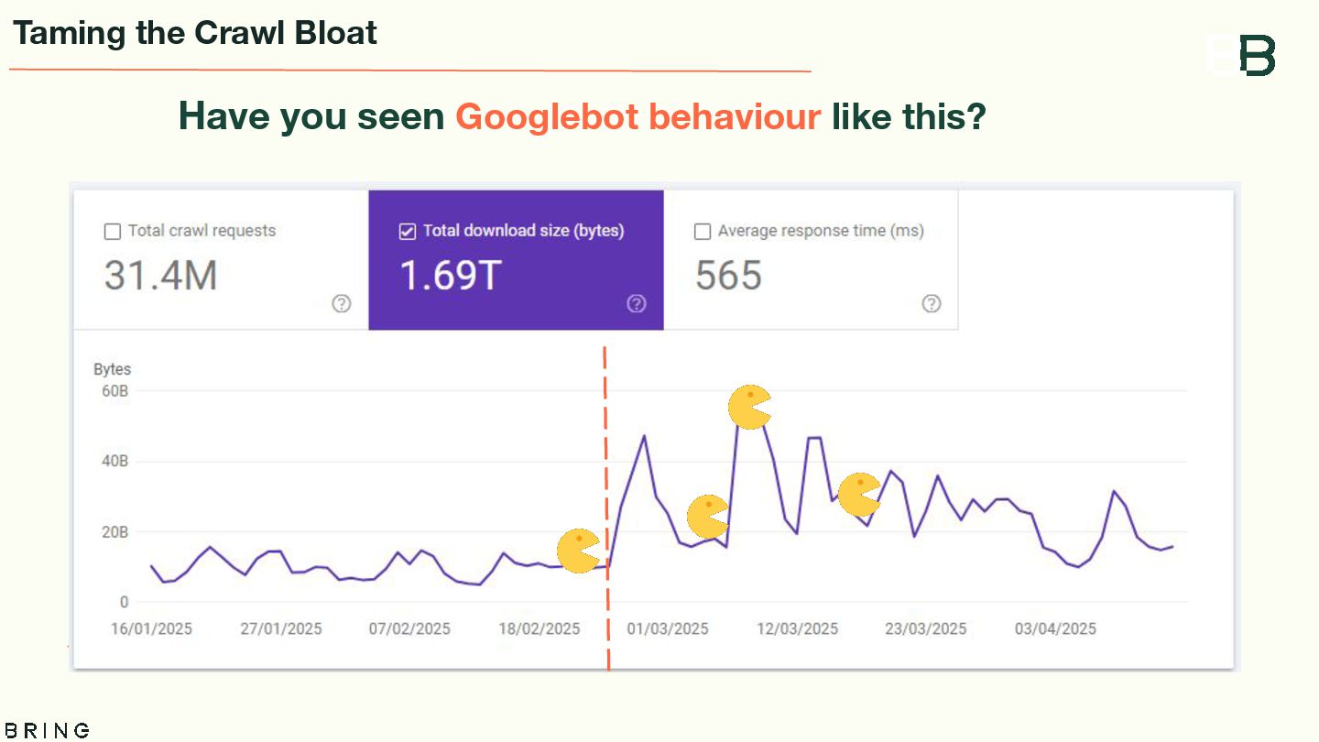Click the EB logo in the top corner
The width and height of the screenshot is (1319, 742).
click(1242, 56)
